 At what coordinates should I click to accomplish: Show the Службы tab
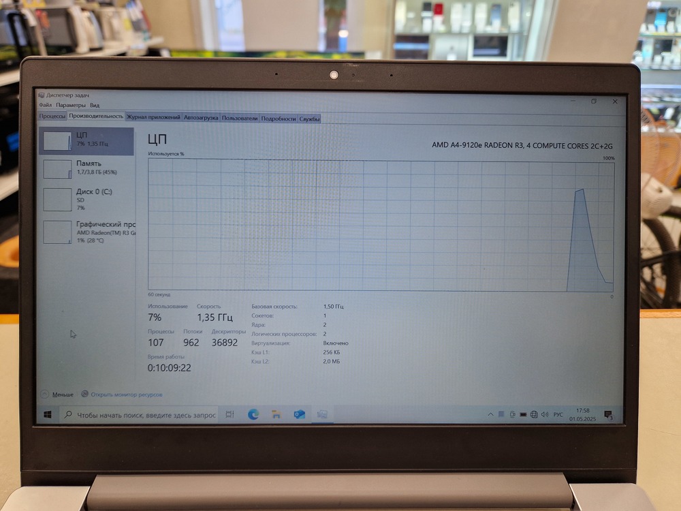(x=309, y=119)
